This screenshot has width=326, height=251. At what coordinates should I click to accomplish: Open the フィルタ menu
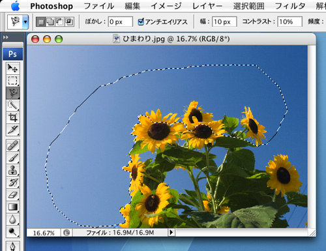(x=290, y=6)
